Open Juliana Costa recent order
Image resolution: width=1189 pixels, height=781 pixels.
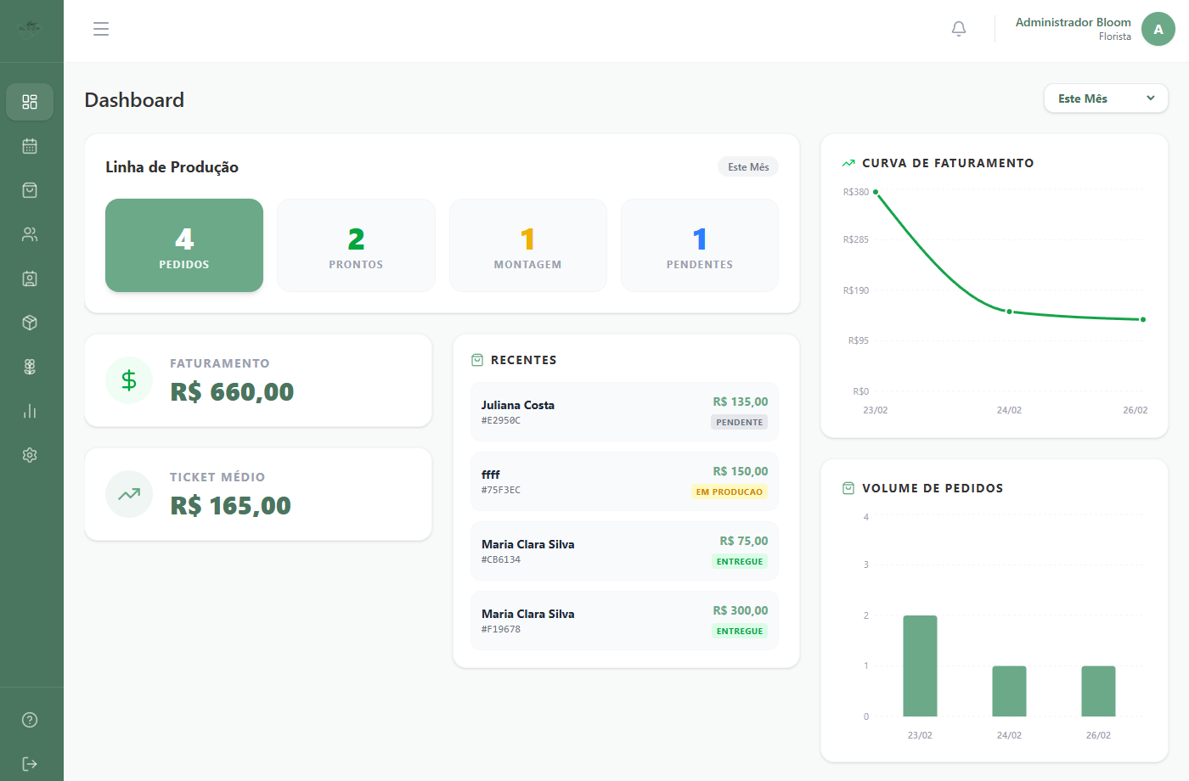click(x=624, y=412)
